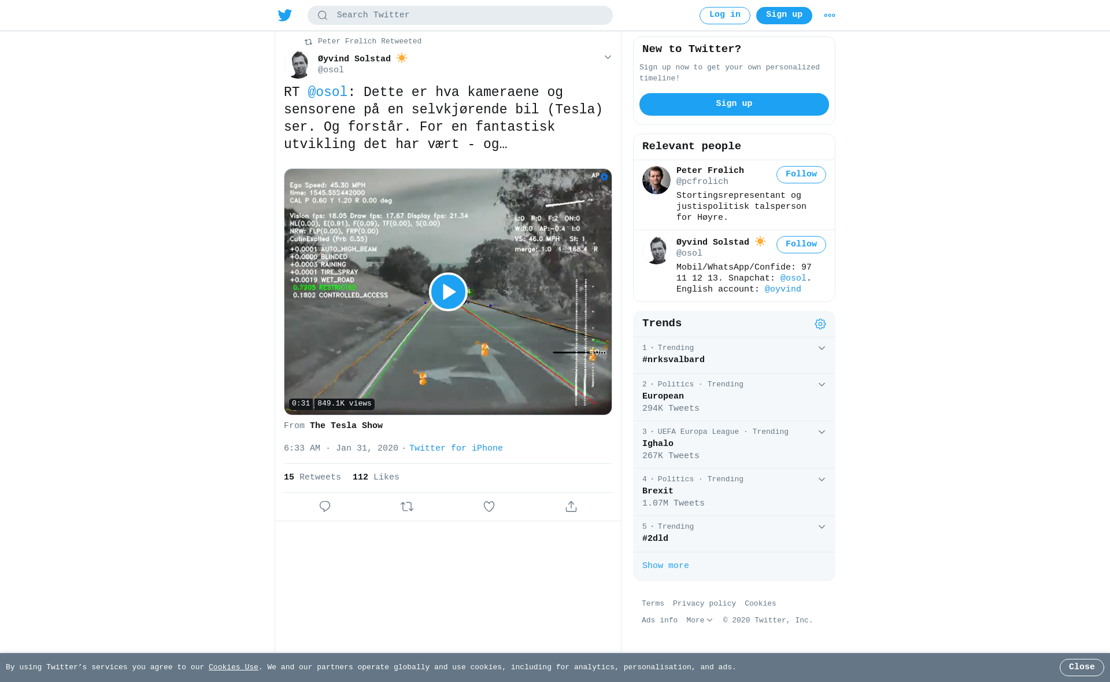Click the Log in button

725,16
